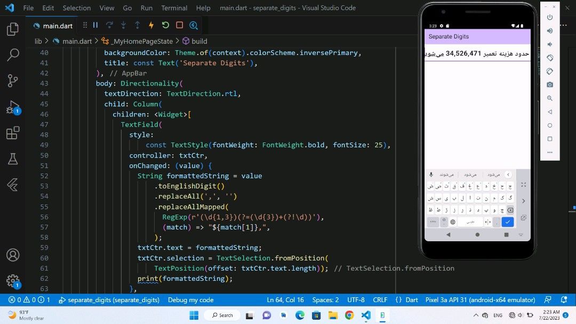576x324 pixels.
Task: Open the File menu
Action: 28,7
